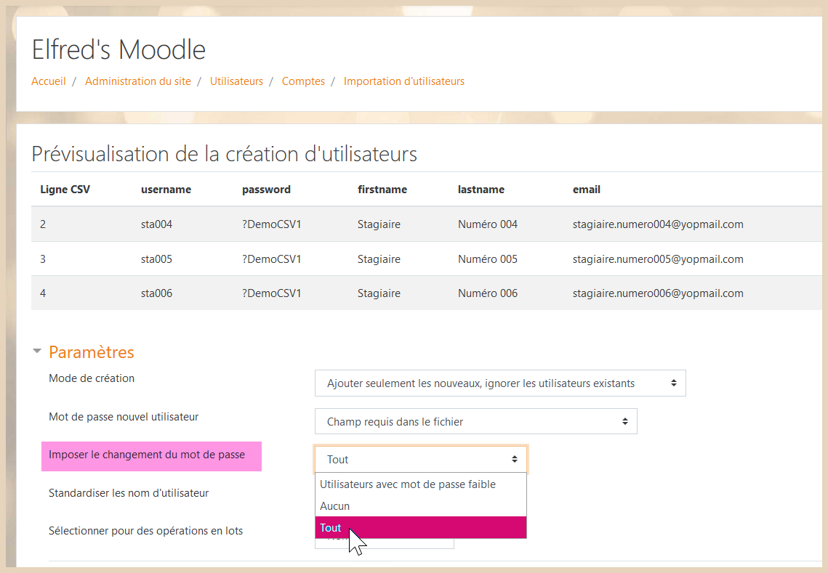Go to Administration du site breadcrumb
Image resolution: width=828 pixels, height=573 pixels.
point(138,81)
